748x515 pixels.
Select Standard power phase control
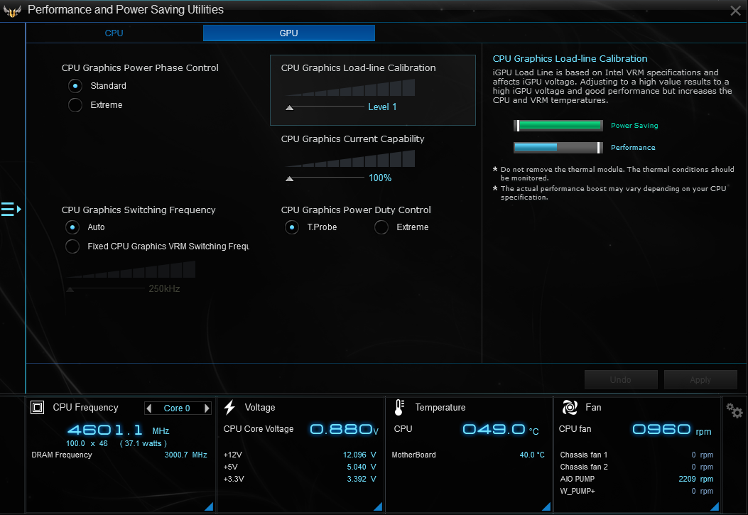[75, 86]
